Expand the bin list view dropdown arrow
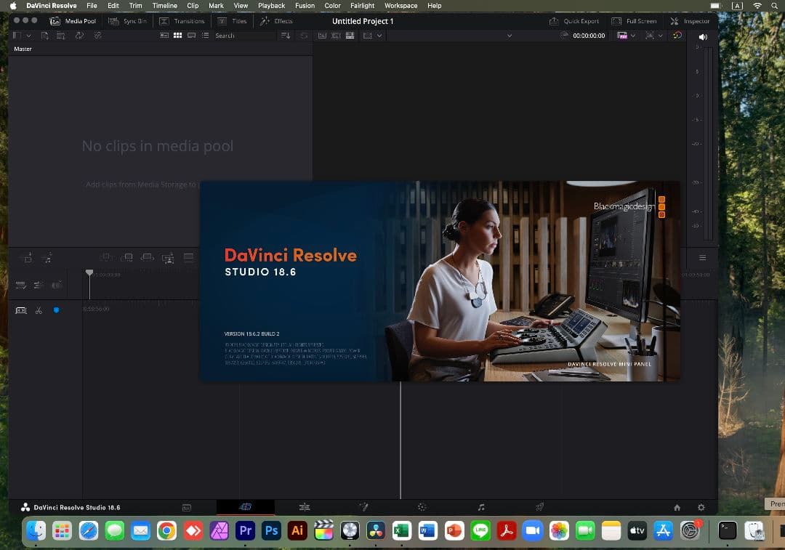The height and width of the screenshot is (550, 785). (x=29, y=36)
